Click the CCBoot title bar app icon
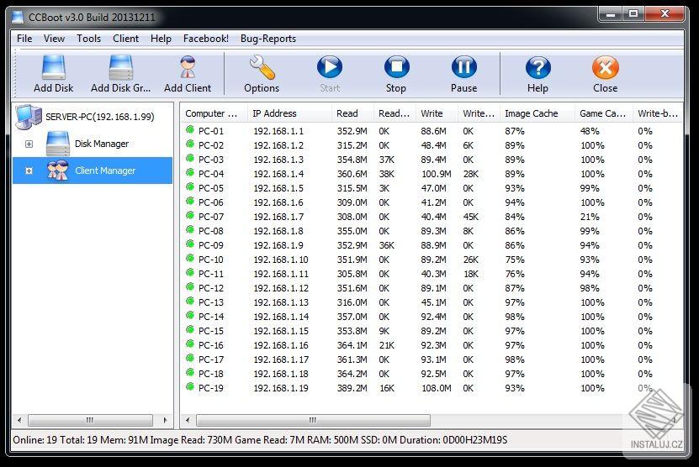The height and width of the screenshot is (467, 699). [18, 17]
